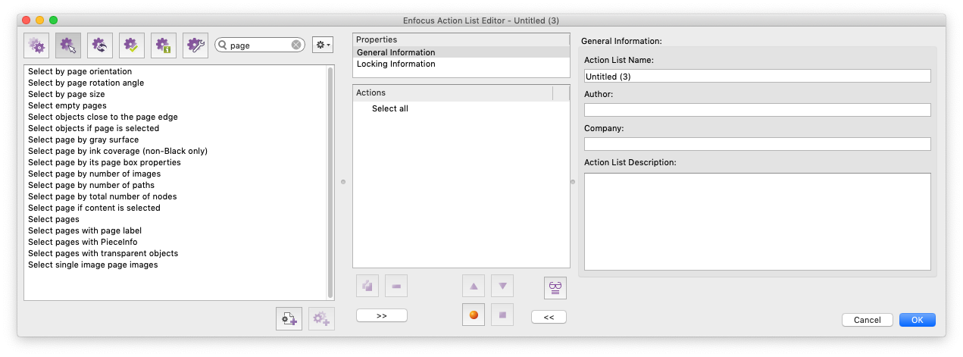Start recording with the orange record button
Image resolution: width=963 pixels, height=357 pixels.
click(474, 315)
